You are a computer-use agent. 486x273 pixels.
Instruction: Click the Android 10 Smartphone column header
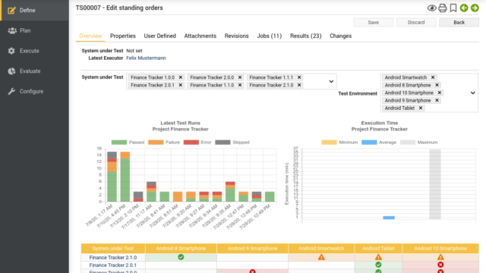440,248
